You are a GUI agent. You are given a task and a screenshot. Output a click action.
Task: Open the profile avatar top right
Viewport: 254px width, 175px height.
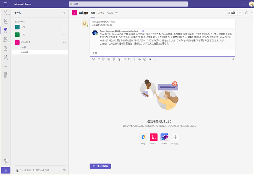tap(252, 4)
